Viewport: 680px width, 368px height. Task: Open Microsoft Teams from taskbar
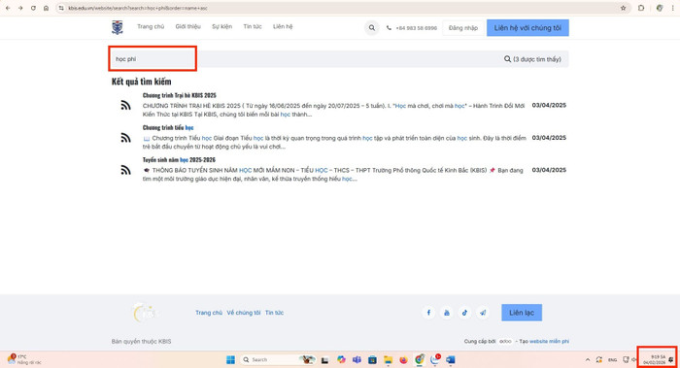pyautogui.click(x=357, y=360)
